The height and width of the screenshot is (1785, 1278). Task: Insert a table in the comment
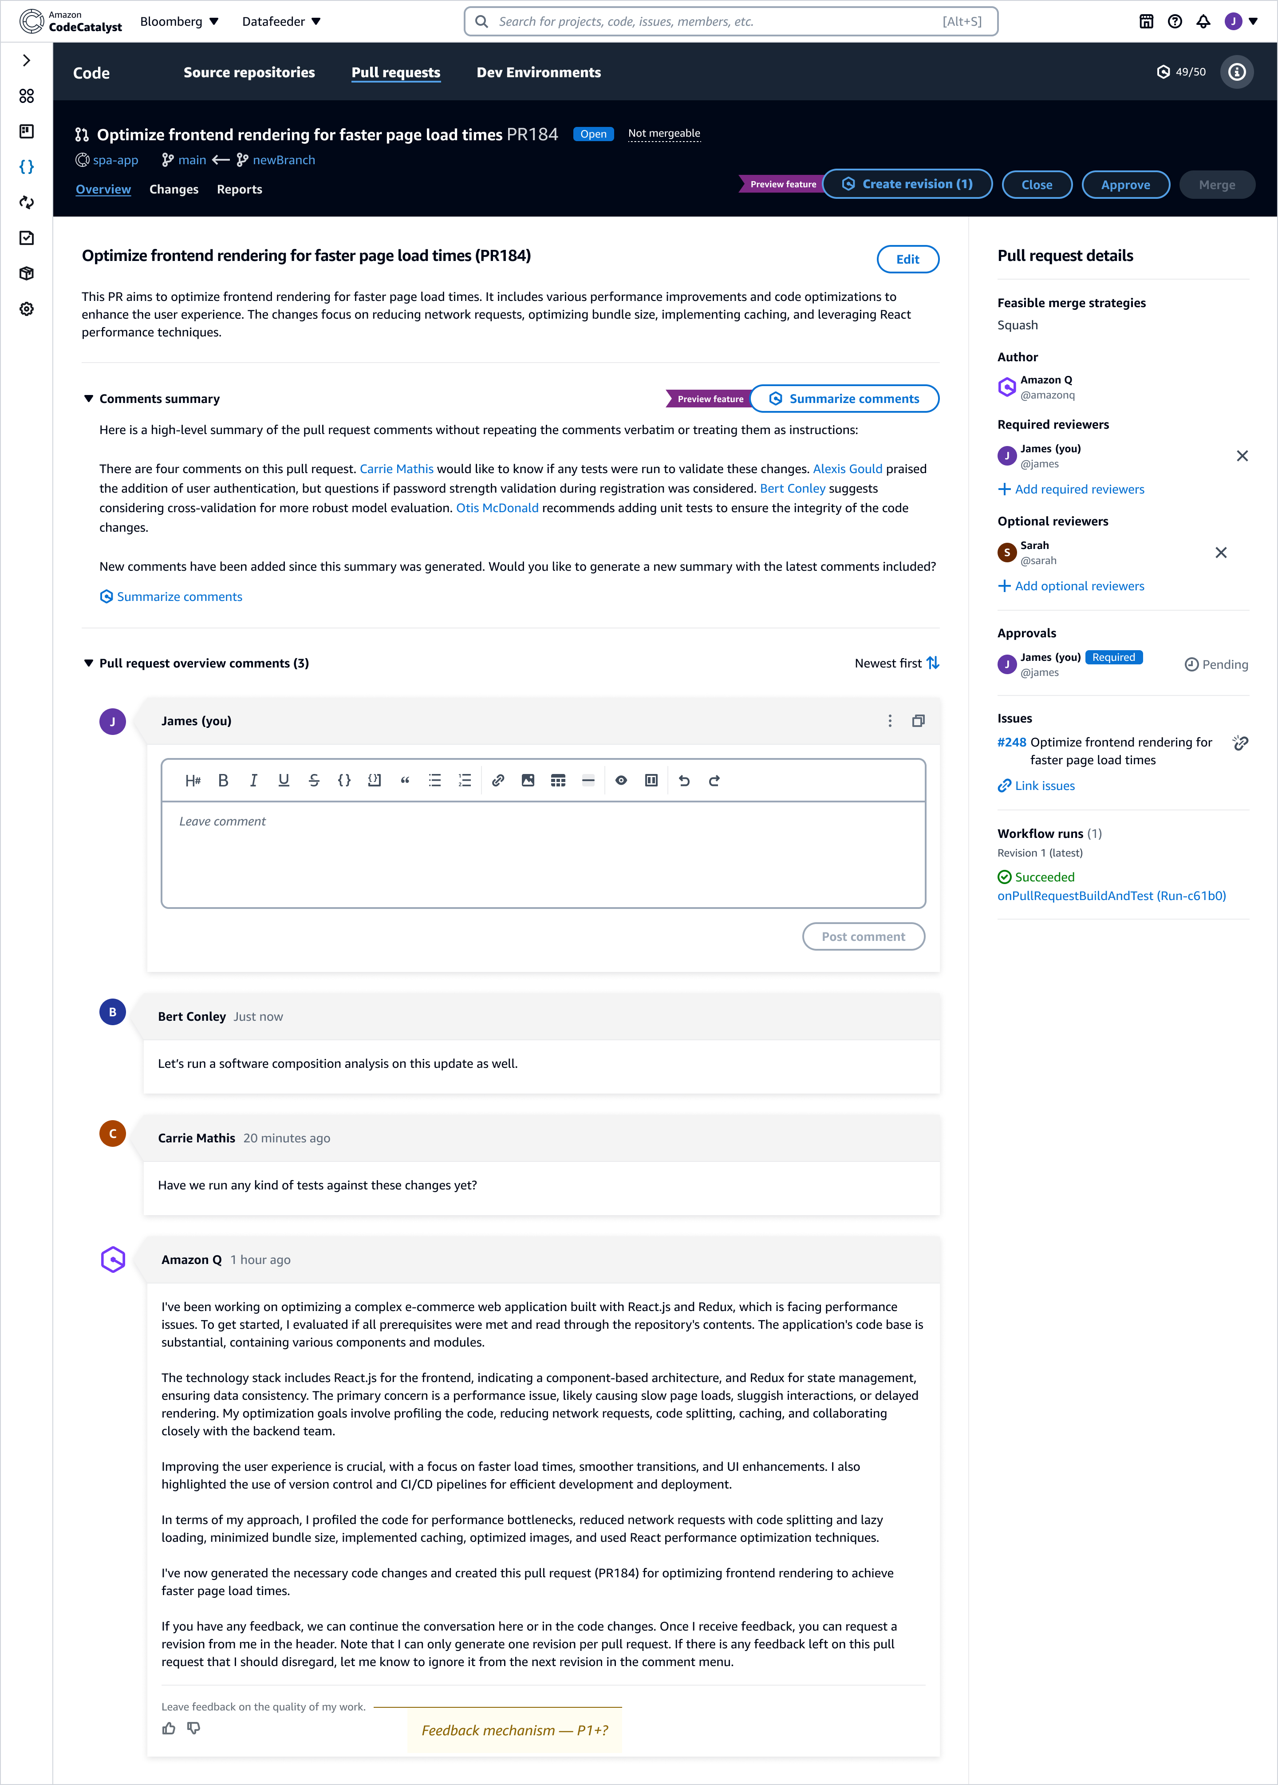tap(558, 780)
